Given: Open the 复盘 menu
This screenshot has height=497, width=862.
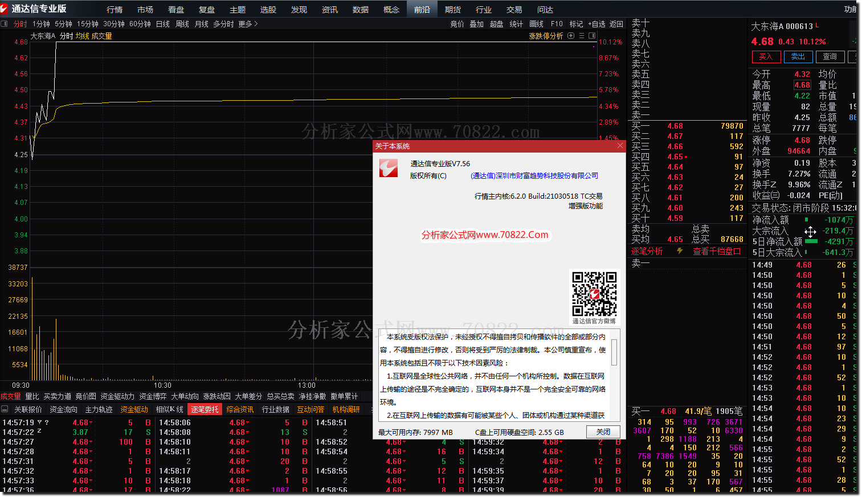Looking at the screenshot, I should (207, 9).
